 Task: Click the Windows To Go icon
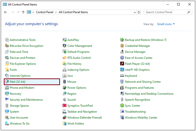click(x=7, y=124)
